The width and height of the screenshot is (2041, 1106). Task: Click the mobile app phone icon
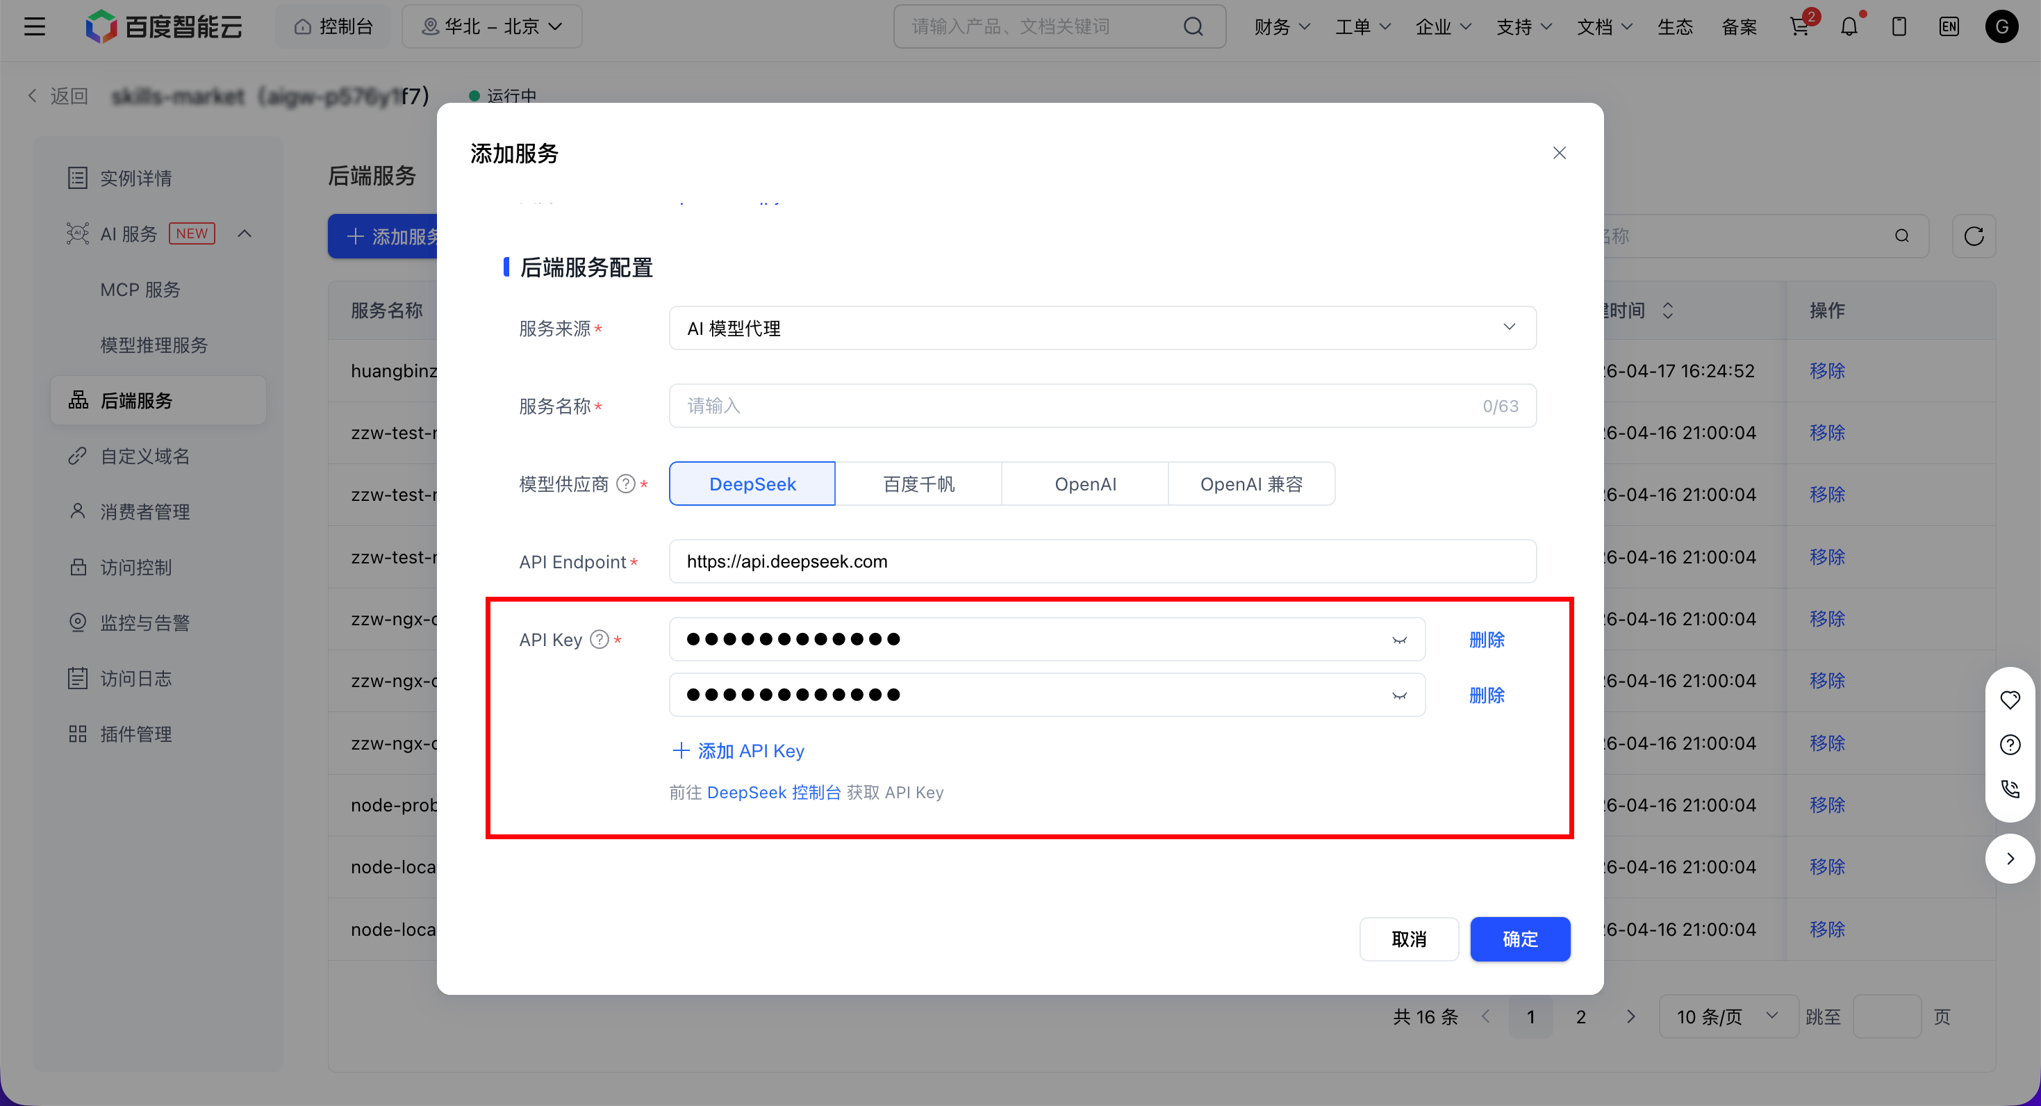[x=1899, y=27]
